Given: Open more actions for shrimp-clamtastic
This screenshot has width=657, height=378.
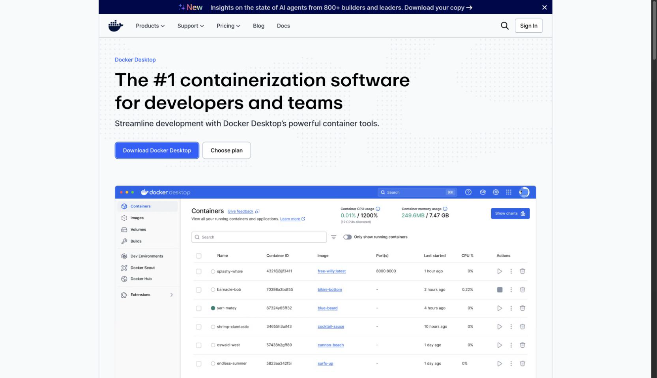Looking at the screenshot, I should pos(511,327).
